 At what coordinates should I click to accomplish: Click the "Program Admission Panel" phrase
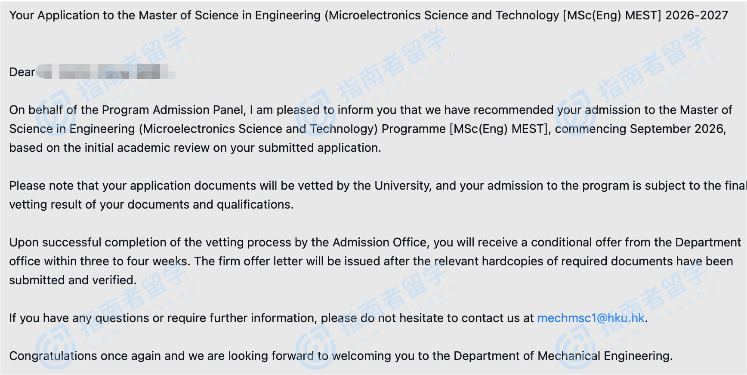pyautogui.click(x=173, y=110)
